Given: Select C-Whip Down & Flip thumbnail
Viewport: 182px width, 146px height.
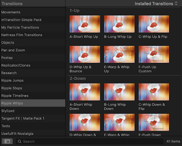Looking at the screenshot, I should 154,92.
